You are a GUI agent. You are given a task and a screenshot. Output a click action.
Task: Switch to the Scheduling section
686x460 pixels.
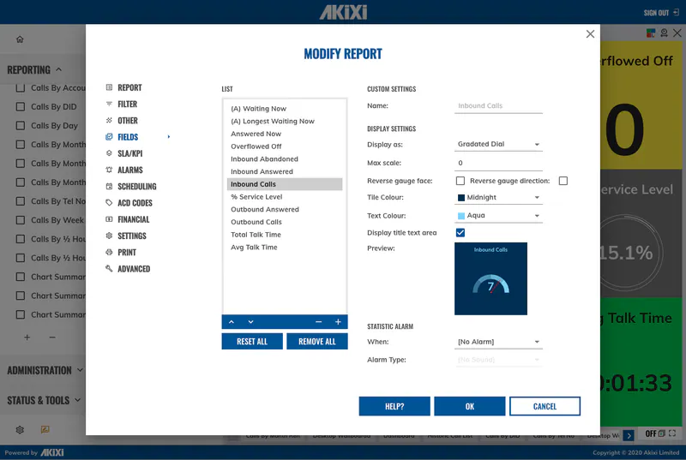pos(136,187)
